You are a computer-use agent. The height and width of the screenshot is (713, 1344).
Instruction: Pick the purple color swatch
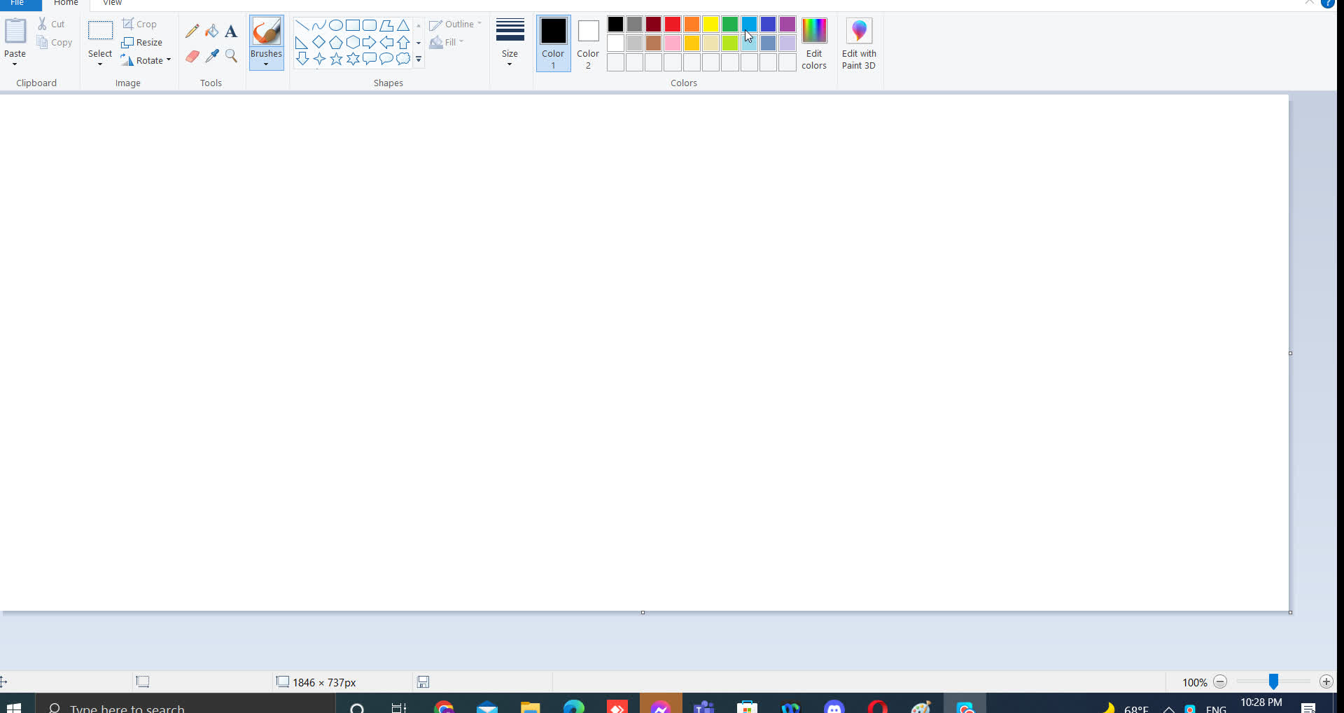787,25
